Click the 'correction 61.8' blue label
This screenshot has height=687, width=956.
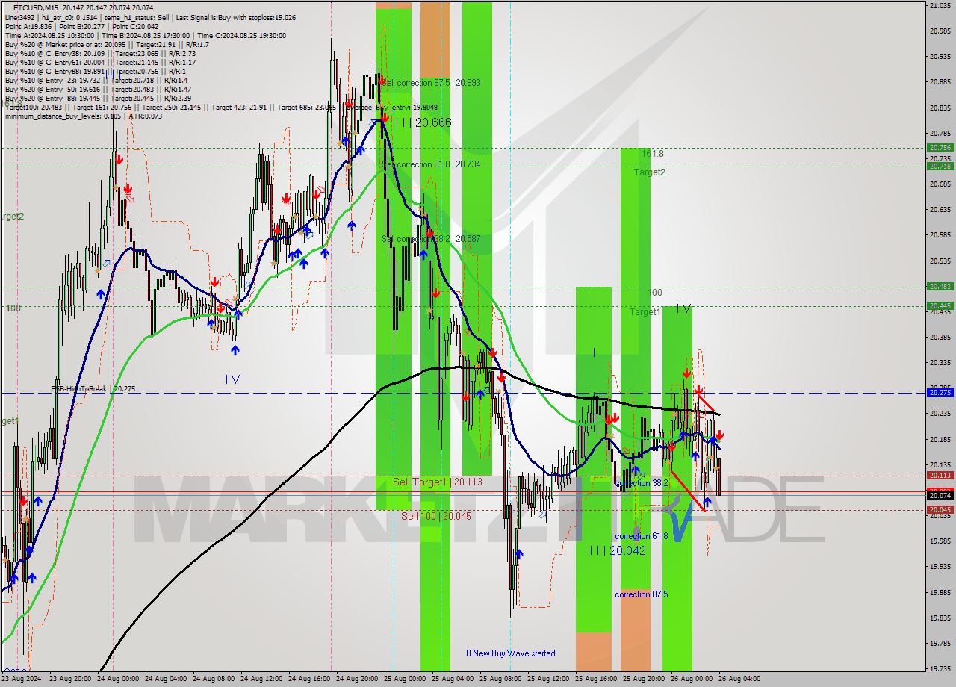tap(641, 536)
